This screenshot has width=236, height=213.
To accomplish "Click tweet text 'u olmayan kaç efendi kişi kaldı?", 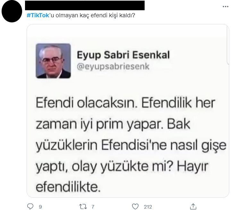I will (92, 15).
